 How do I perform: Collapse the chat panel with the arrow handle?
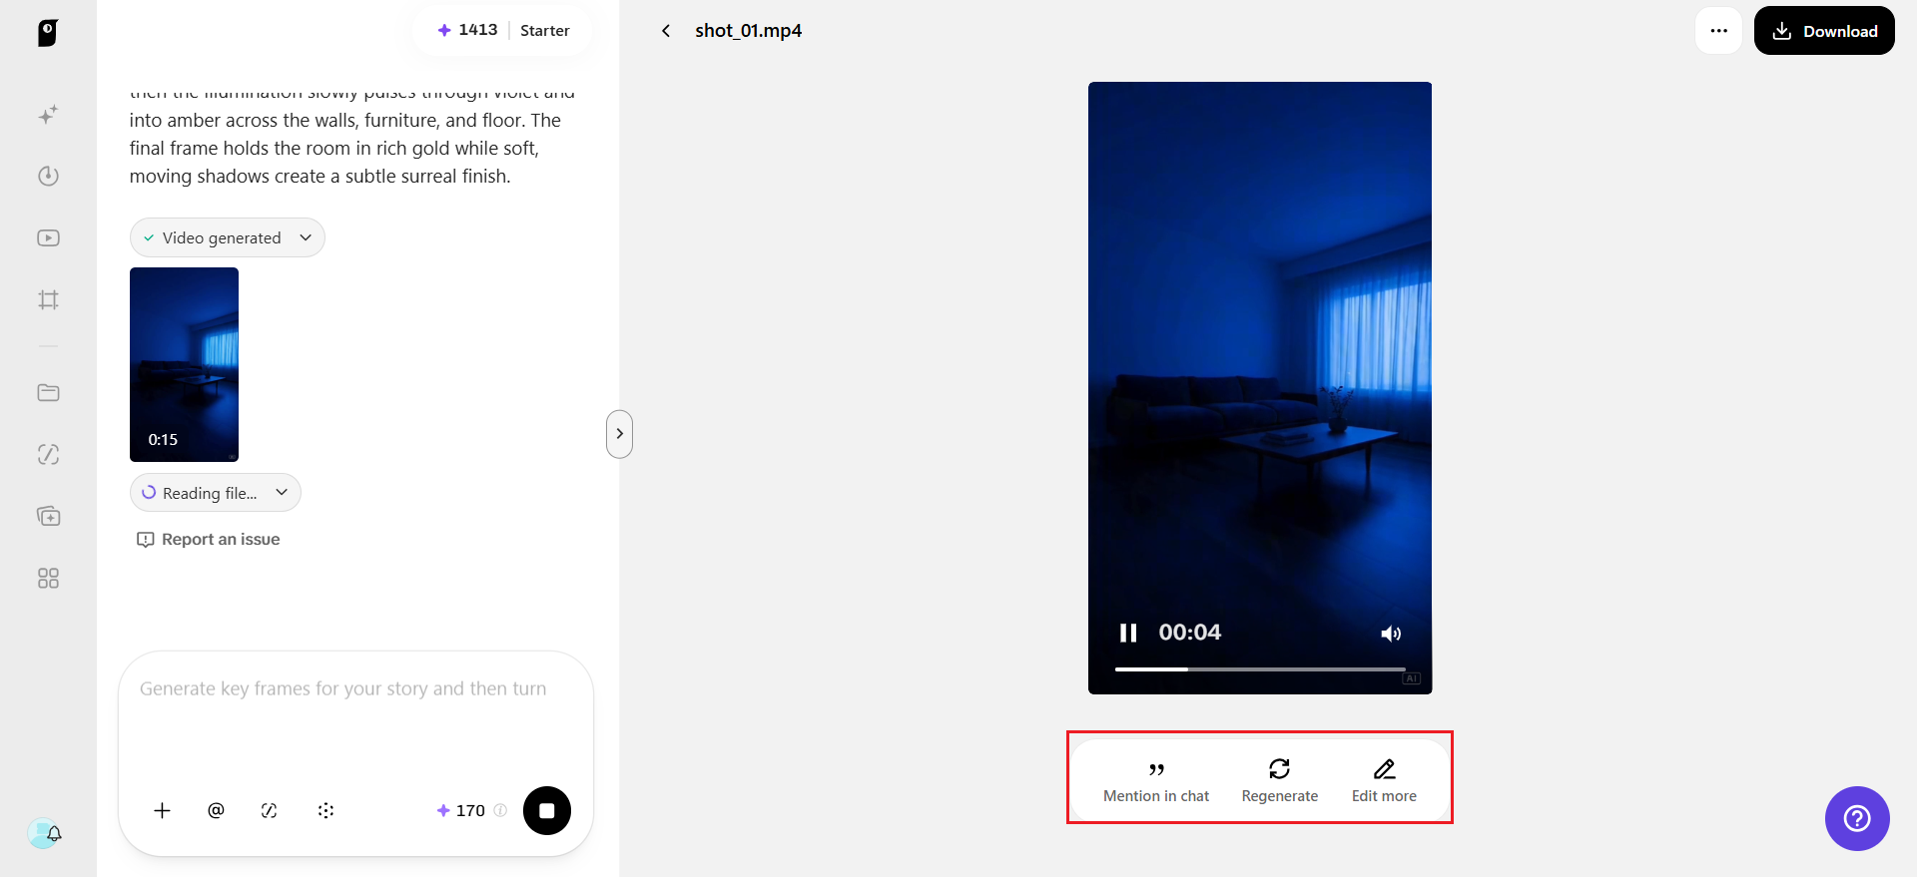619,434
